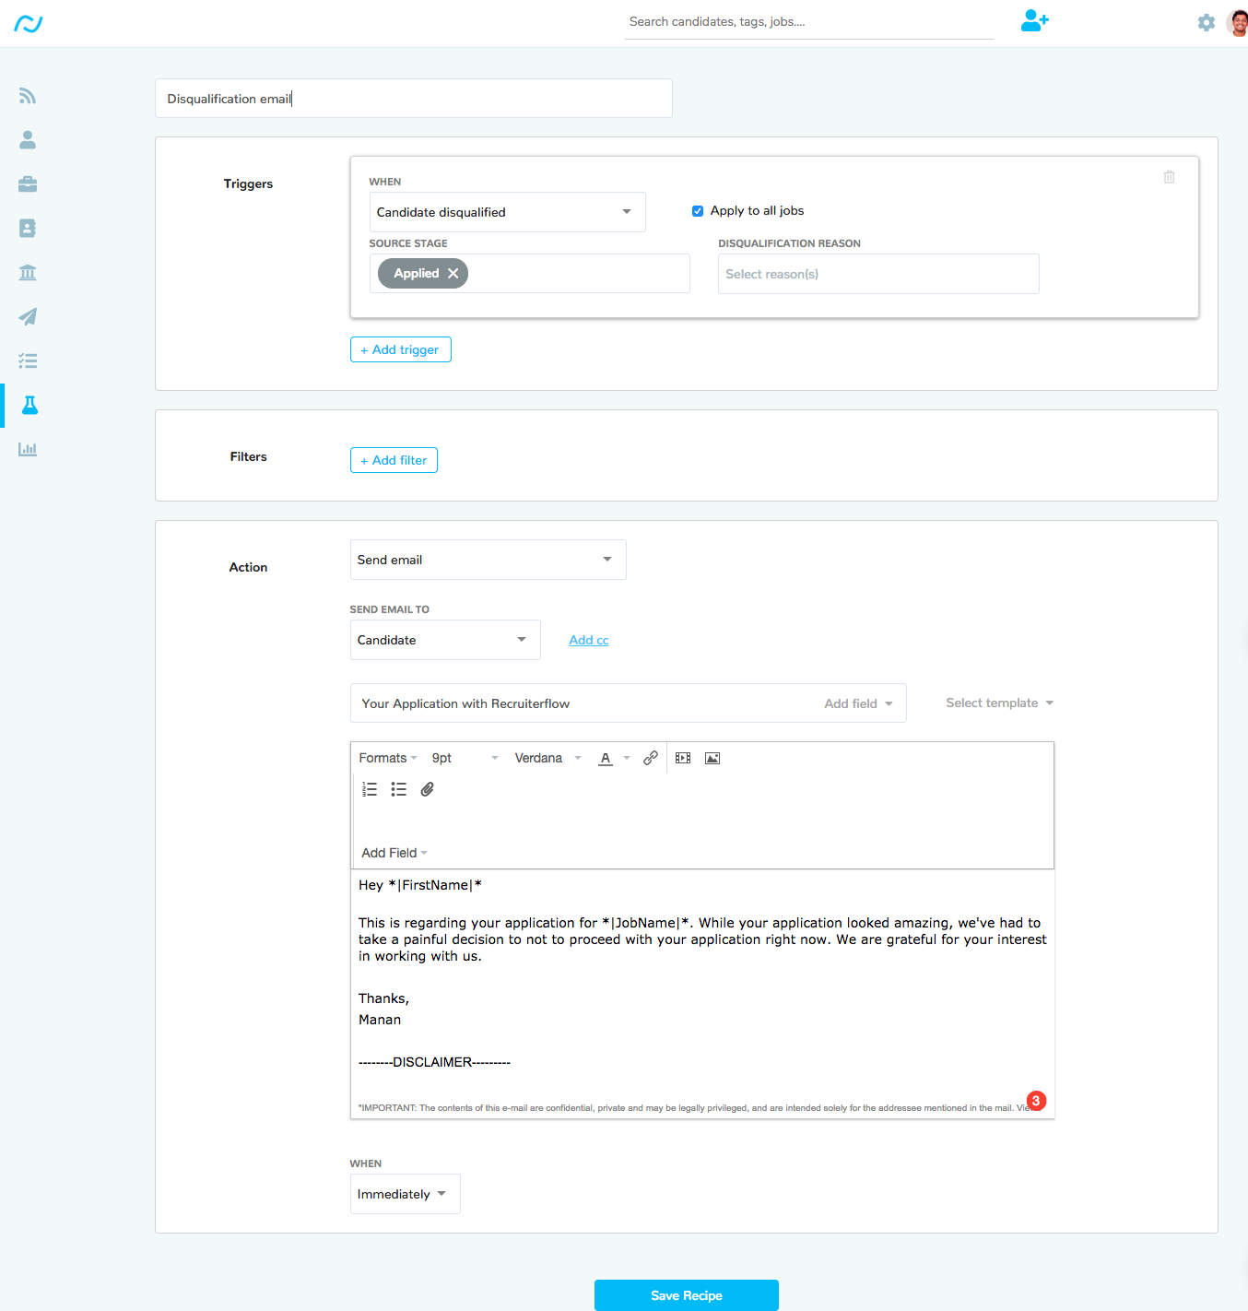The width and height of the screenshot is (1248, 1311).
Task: Click the insert link icon in editor
Action: tap(651, 758)
